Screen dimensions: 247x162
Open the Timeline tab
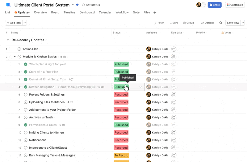pos(69,12)
